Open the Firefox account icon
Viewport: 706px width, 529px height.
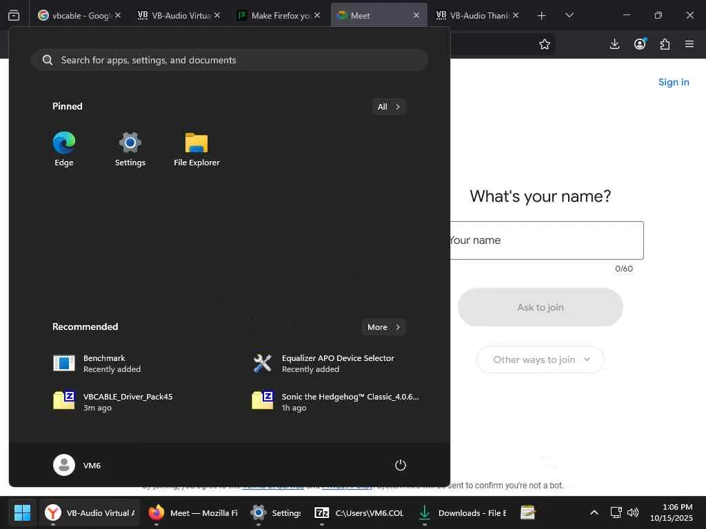(640, 44)
